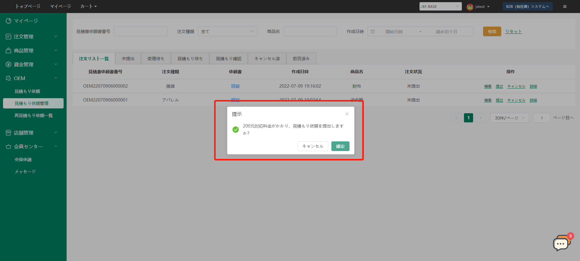Open the chat support bubble icon
This screenshot has height=261, width=580.
561,243
